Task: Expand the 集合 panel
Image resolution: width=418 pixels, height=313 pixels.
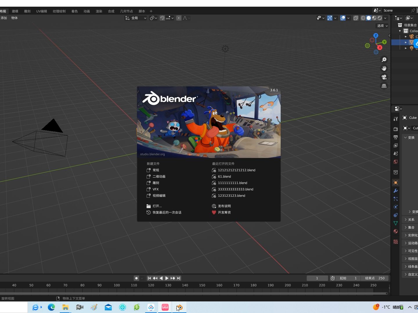Action: tap(410, 228)
